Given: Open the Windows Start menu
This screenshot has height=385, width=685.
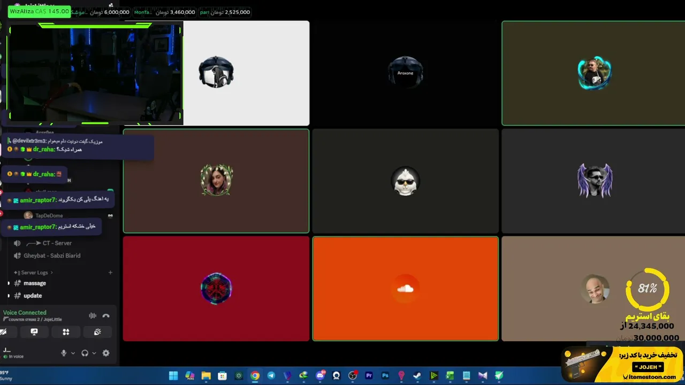Looking at the screenshot, I should [173, 375].
